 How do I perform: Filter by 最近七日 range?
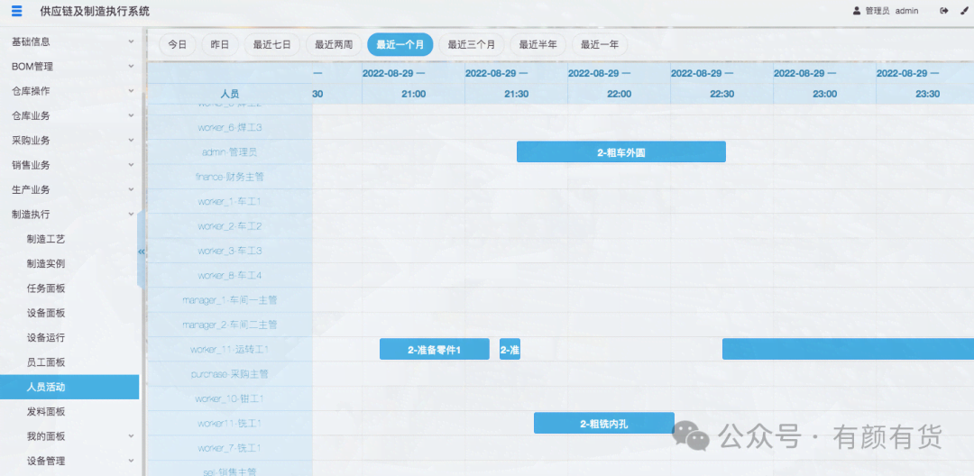[271, 44]
